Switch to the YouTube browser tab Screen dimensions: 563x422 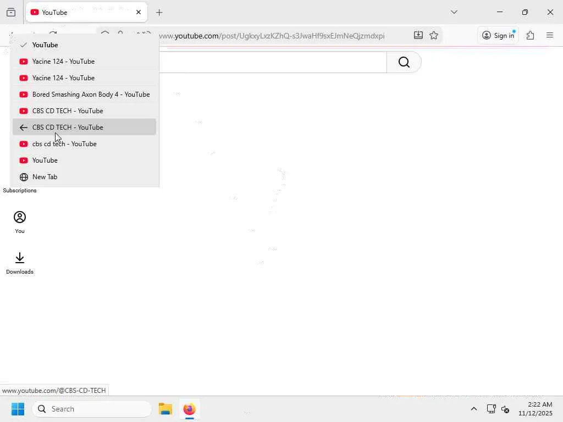coord(86,12)
